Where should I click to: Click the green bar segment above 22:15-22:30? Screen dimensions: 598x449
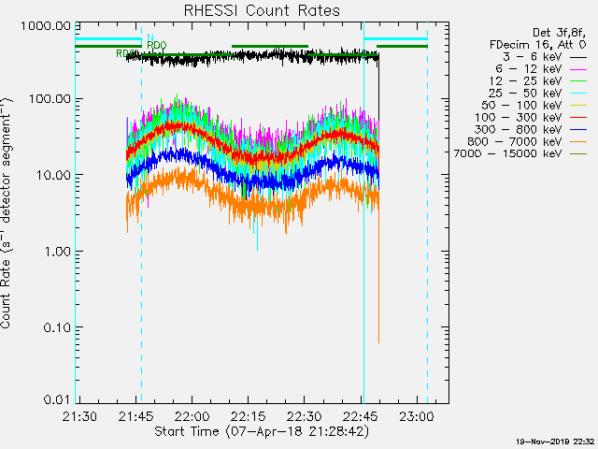click(270, 47)
